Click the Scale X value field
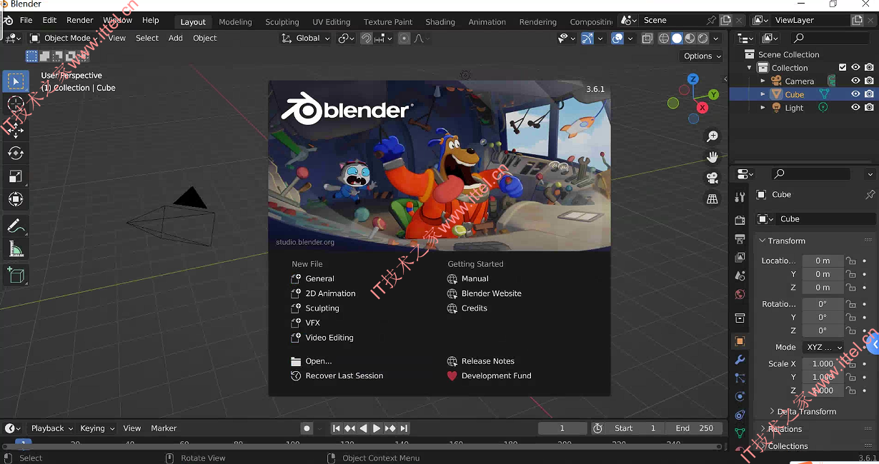The width and height of the screenshot is (879, 464). click(823, 364)
